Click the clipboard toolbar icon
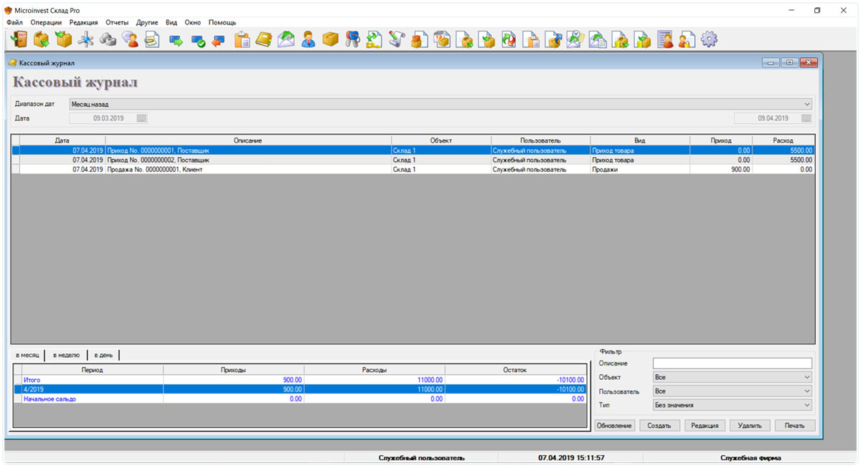The width and height of the screenshot is (861, 468). 242,39
